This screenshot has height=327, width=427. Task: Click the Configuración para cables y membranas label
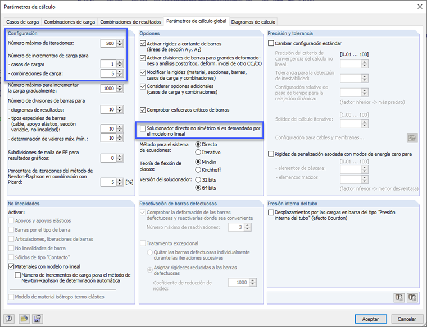pyautogui.click(x=320, y=137)
